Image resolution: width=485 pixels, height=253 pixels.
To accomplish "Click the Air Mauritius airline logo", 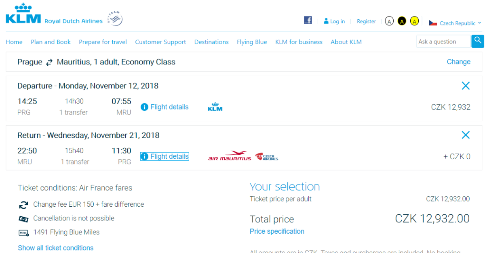I will pyautogui.click(x=230, y=156).
